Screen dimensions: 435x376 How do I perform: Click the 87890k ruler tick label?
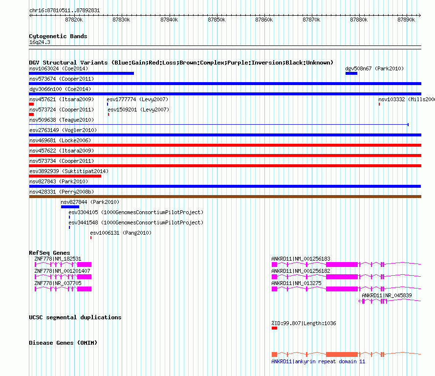point(406,20)
